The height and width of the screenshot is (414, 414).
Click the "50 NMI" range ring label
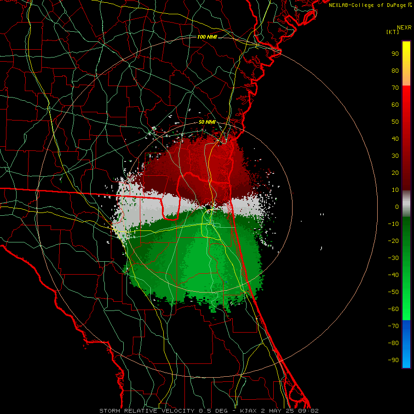click(207, 122)
